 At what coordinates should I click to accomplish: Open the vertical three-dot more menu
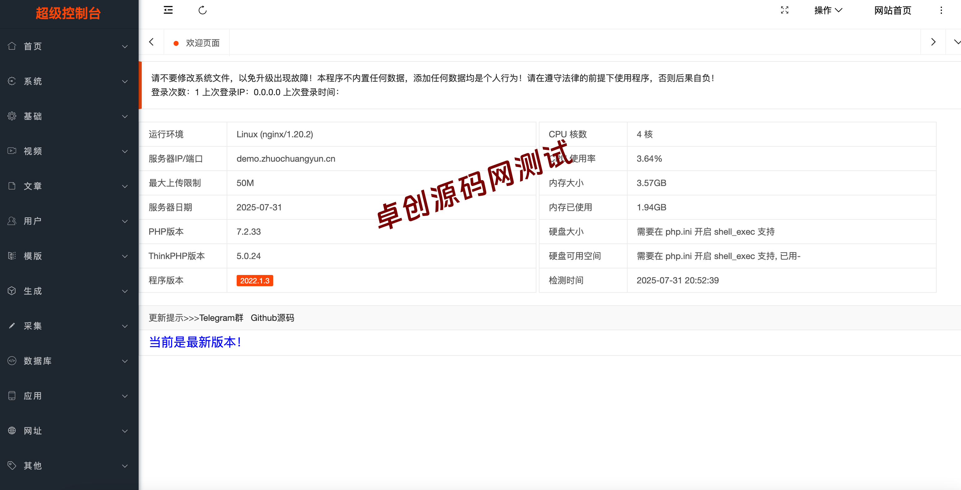click(941, 10)
